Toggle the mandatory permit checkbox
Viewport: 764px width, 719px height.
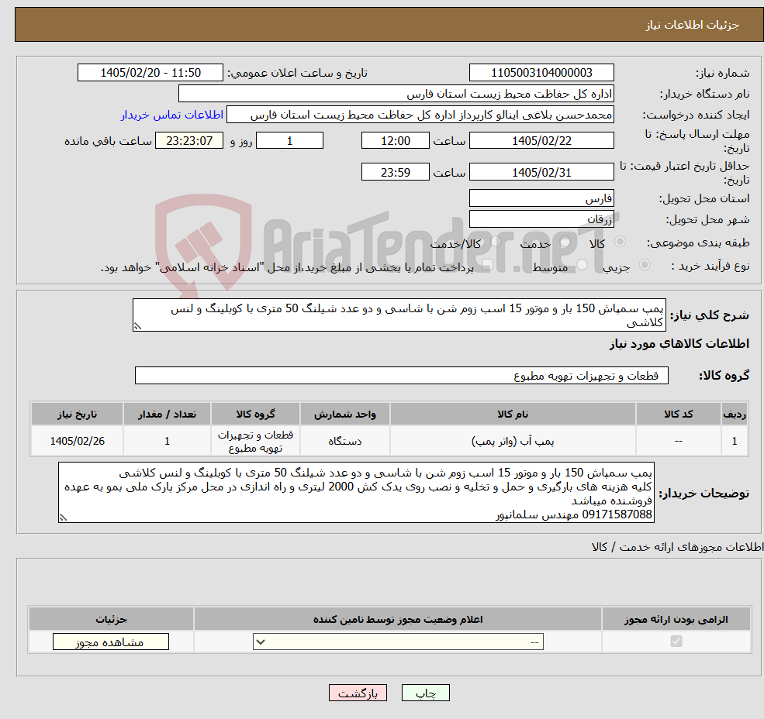[x=676, y=641]
